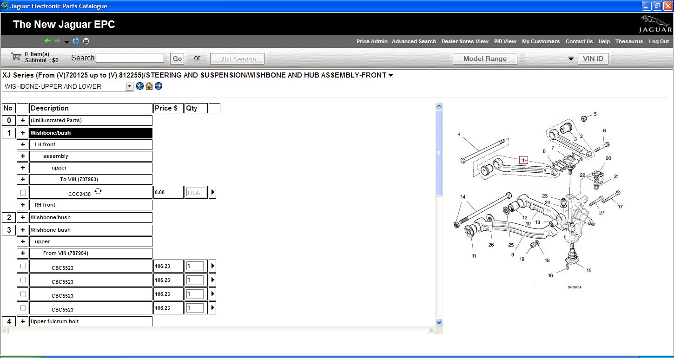Click diagram reference SH5073A label
The width and height of the screenshot is (674, 358).
tap(575, 287)
